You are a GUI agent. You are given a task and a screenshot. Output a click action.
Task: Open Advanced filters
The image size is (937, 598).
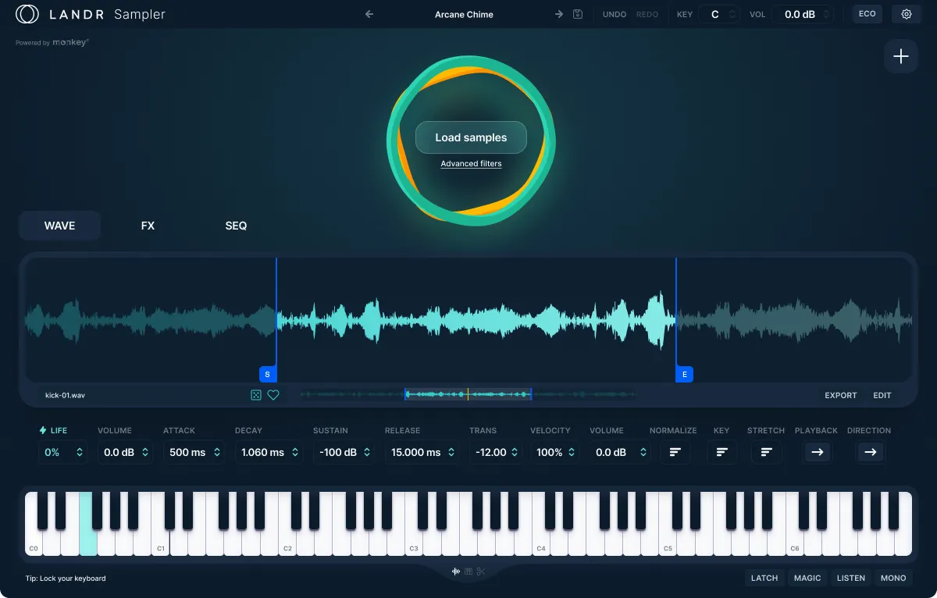pos(471,163)
